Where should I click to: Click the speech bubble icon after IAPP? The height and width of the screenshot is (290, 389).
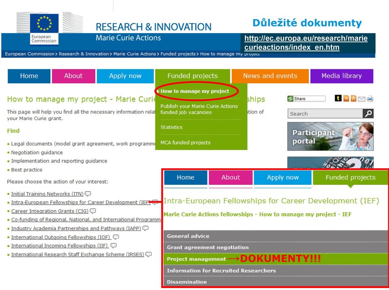pyautogui.click(x=145, y=229)
